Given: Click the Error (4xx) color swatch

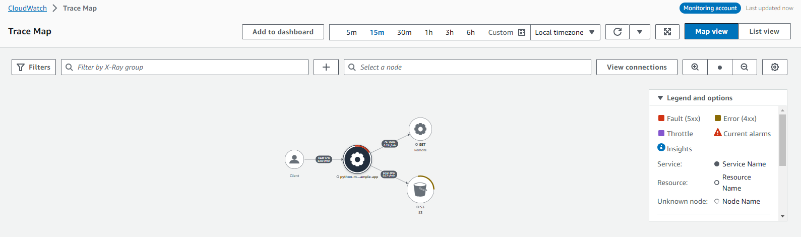Looking at the screenshot, I should [718, 118].
